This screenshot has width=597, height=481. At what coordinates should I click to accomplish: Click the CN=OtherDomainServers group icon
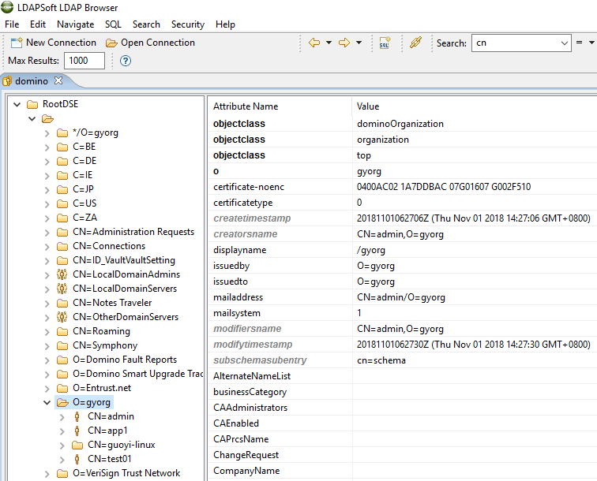(x=62, y=317)
